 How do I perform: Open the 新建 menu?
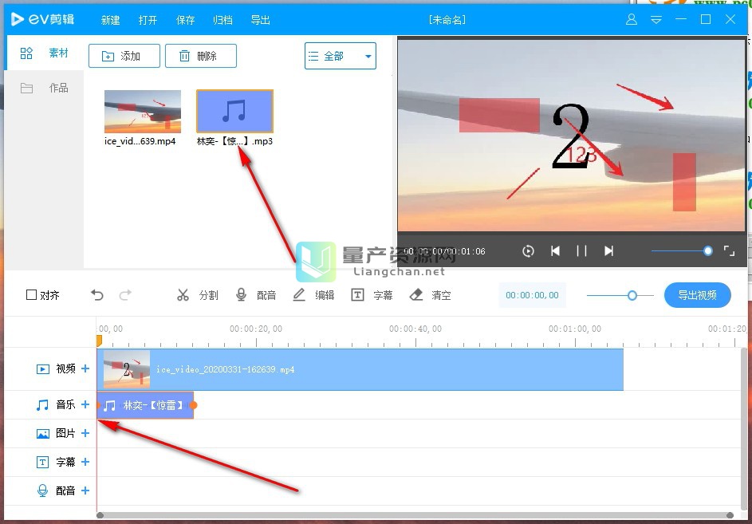(110, 20)
